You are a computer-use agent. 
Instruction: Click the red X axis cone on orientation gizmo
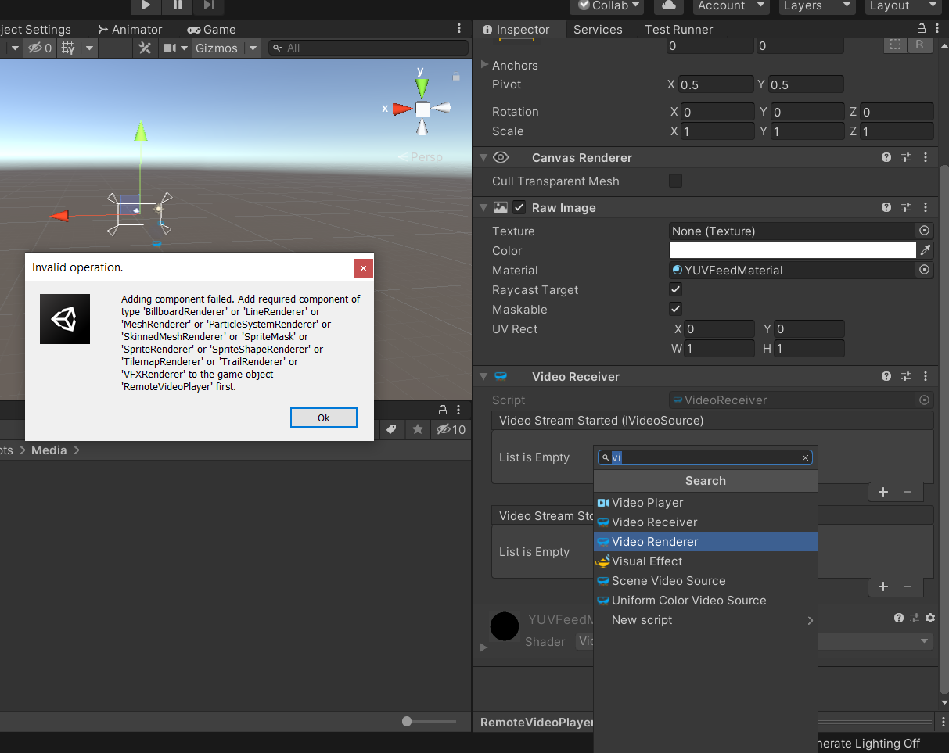(402, 109)
